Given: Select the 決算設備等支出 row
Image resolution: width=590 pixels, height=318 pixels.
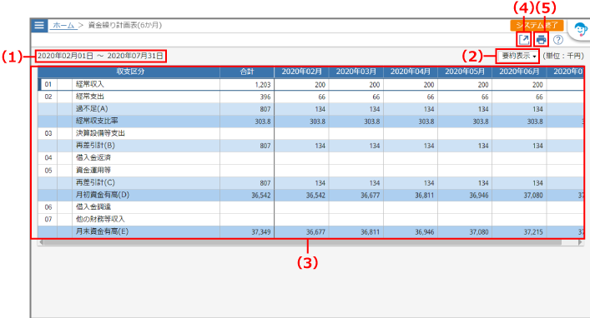Looking at the screenshot, I should (310, 133).
